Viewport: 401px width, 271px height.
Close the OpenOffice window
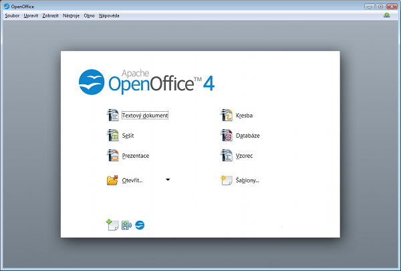pyautogui.click(x=392, y=7)
